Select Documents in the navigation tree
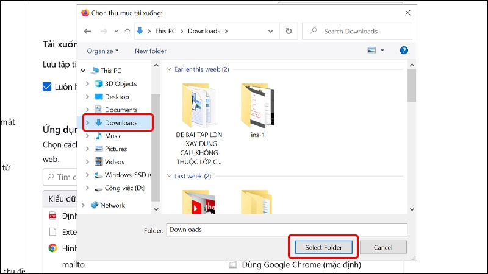The height and width of the screenshot is (274, 488). [121, 110]
